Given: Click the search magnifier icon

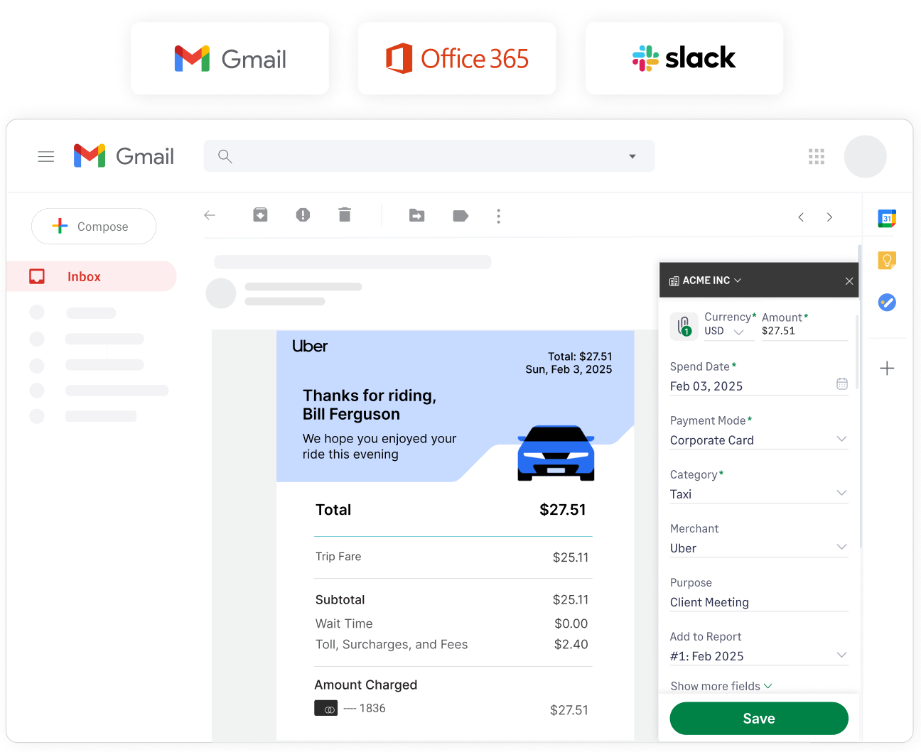Looking at the screenshot, I should [x=225, y=156].
